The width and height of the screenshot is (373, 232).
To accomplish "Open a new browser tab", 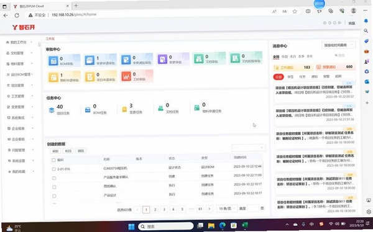I will 76,6.
